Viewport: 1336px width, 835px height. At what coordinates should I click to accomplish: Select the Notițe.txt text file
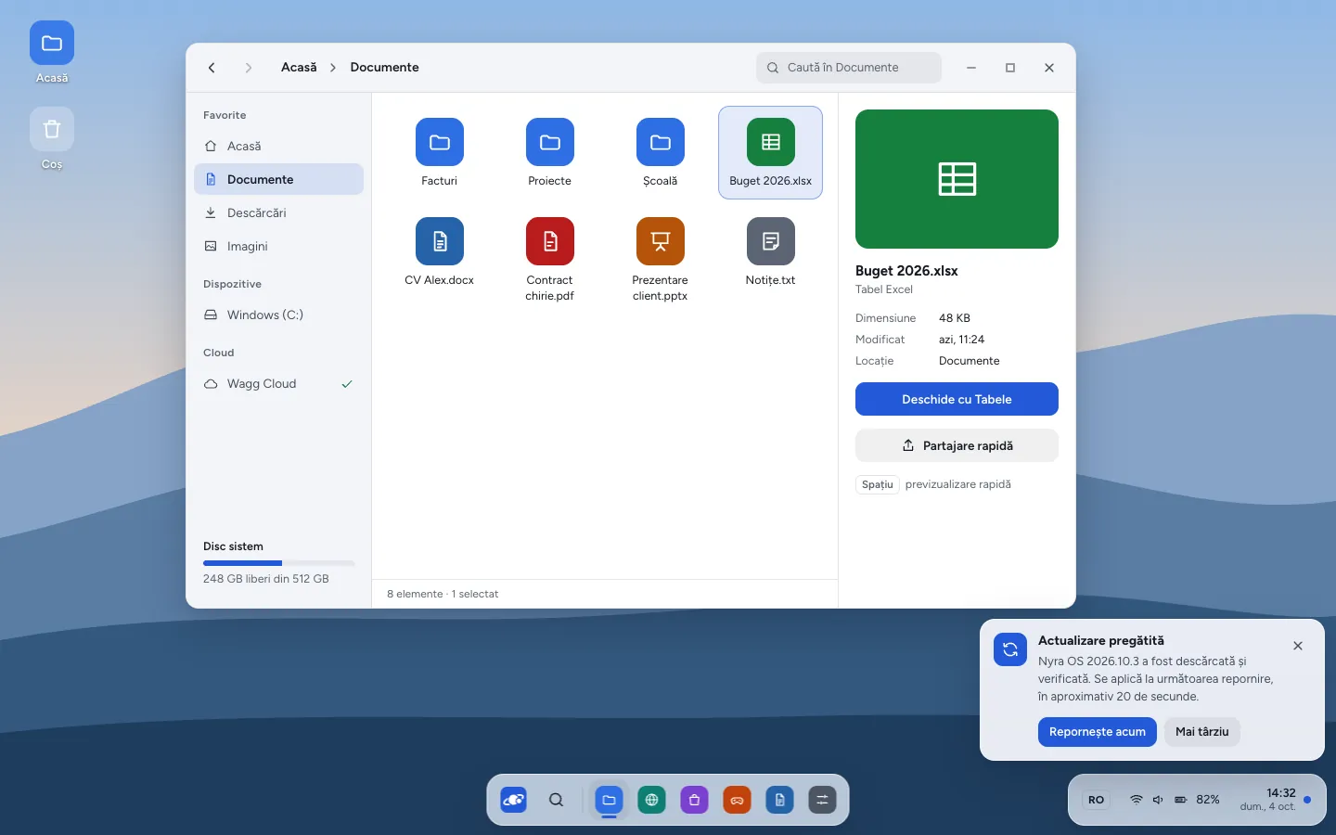pos(771,252)
